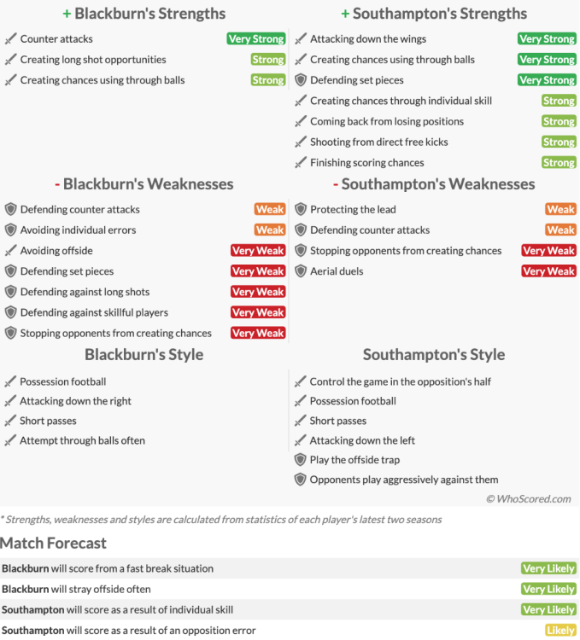580x640 pixels.
Task: Click the sword icon next to Avoiding offside
Action: click(x=10, y=251)
